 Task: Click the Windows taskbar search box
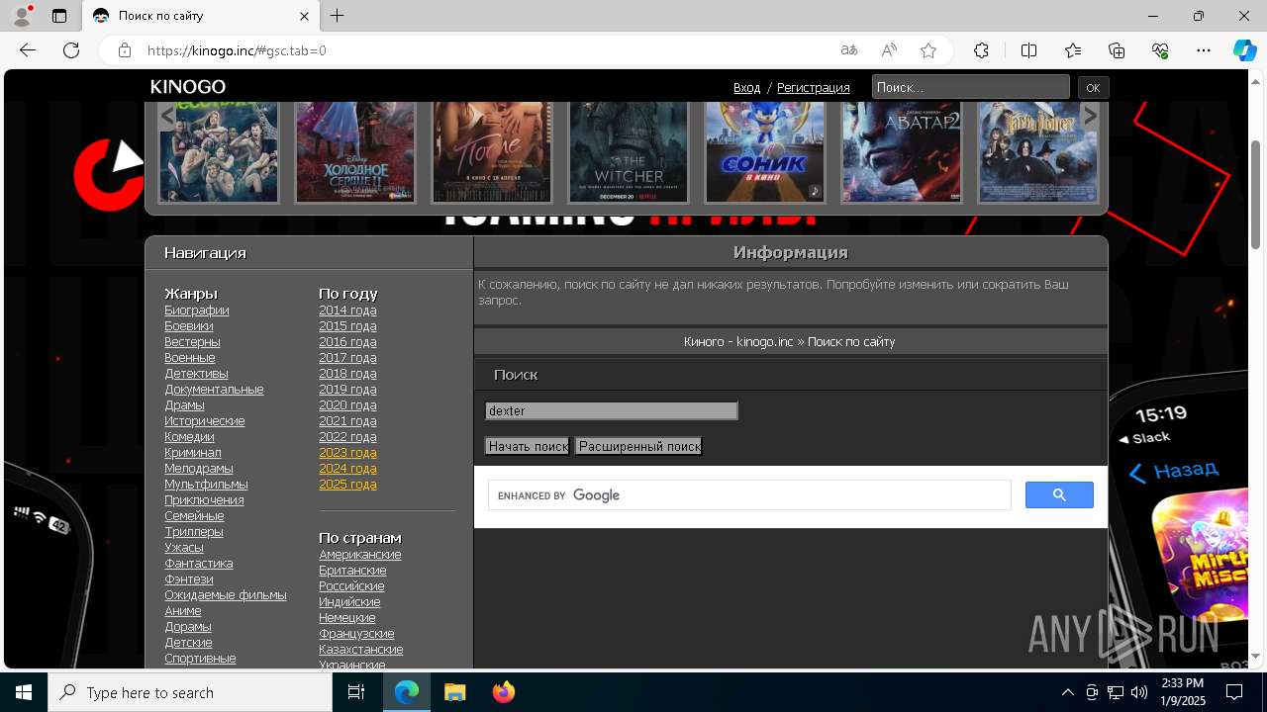[x=190, y=692]
